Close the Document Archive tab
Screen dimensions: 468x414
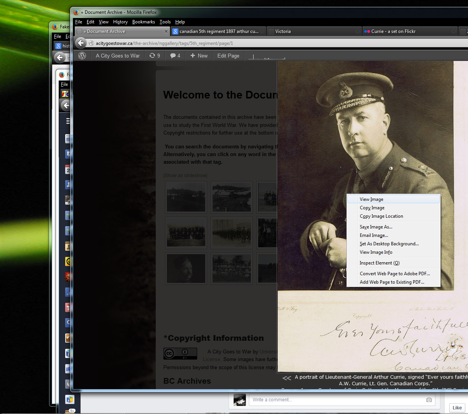coord(166,31)
